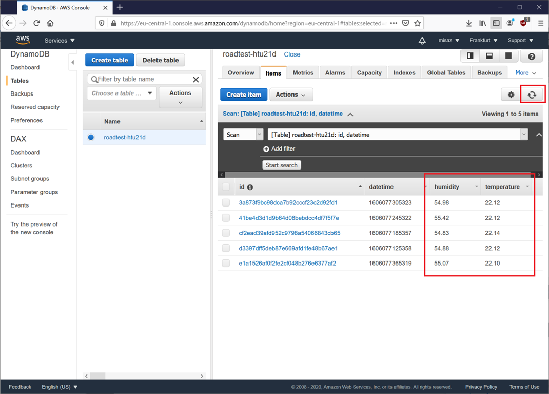Switch to the Indexes tab
This screenshot has width=549, height=394.
point(404,73)
